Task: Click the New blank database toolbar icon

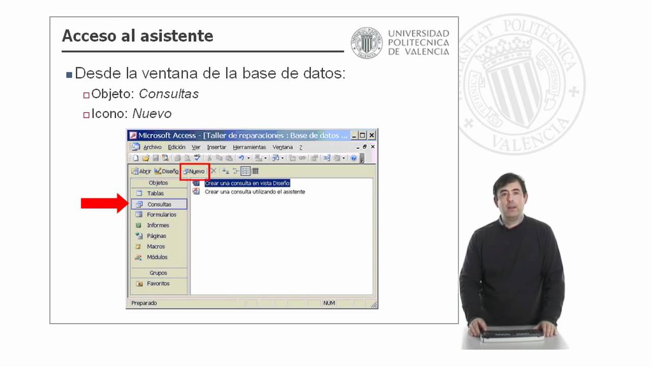Action: [136, 158]
